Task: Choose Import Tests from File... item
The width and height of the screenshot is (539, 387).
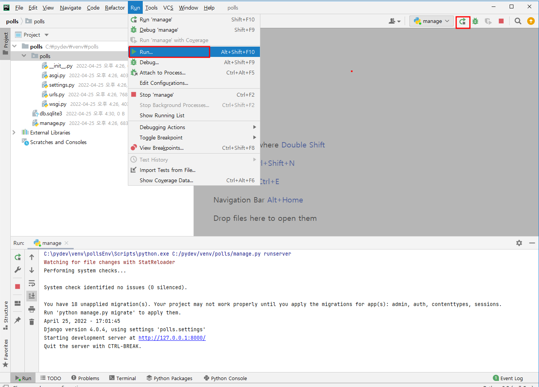Action: [x=194, y=170]
